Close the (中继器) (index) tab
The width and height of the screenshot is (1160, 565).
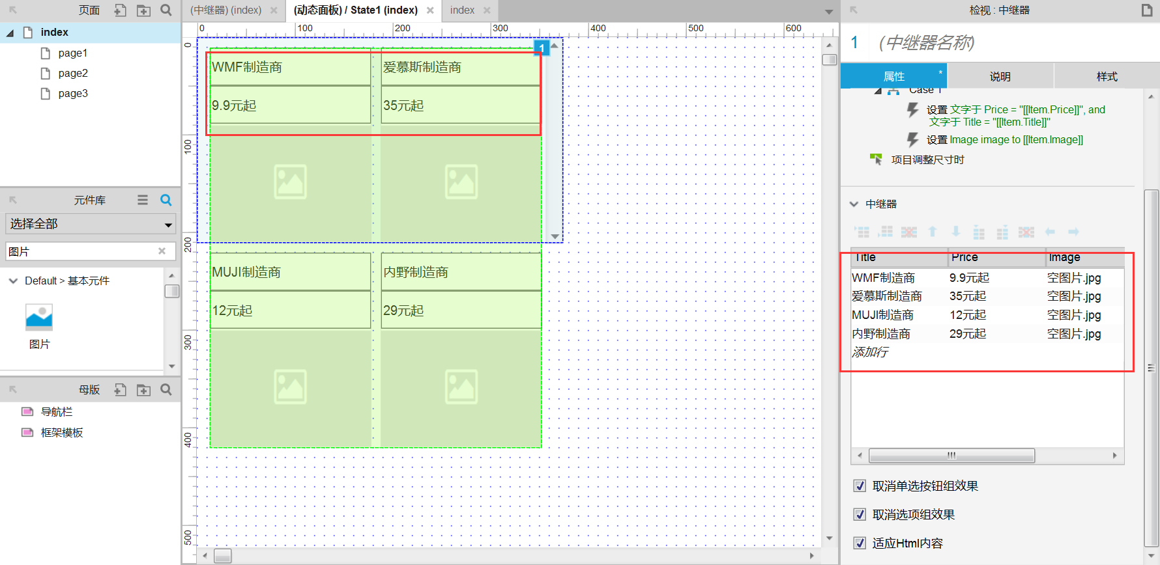coord(274,10)
